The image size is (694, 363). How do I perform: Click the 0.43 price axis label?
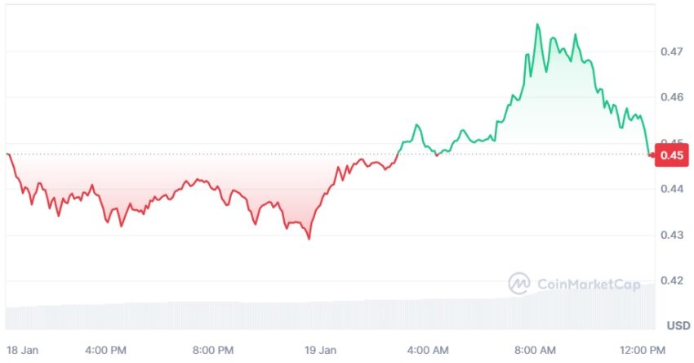672,235
